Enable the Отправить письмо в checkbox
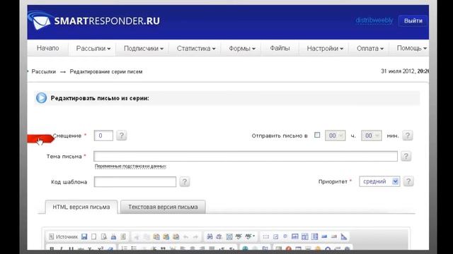The image size is (453, 254). point(317,135)
